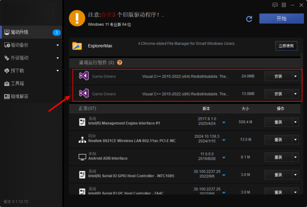Image resolution: width=307 pixels, height=207 pixels.
Task: Reinstall Android ADB Interface driver
Action: coord(278,157)
